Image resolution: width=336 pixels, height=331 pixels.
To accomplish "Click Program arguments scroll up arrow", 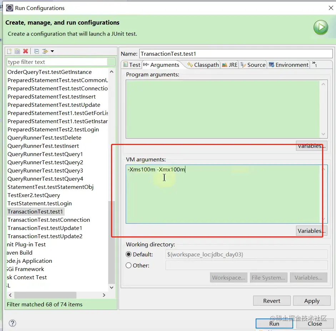I will 324,84.
